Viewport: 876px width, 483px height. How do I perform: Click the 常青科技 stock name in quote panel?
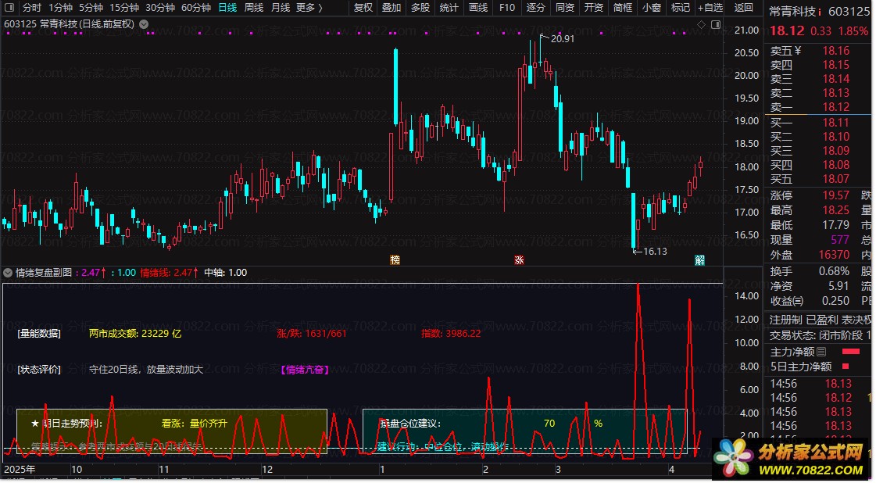click(x=792, y=11)
